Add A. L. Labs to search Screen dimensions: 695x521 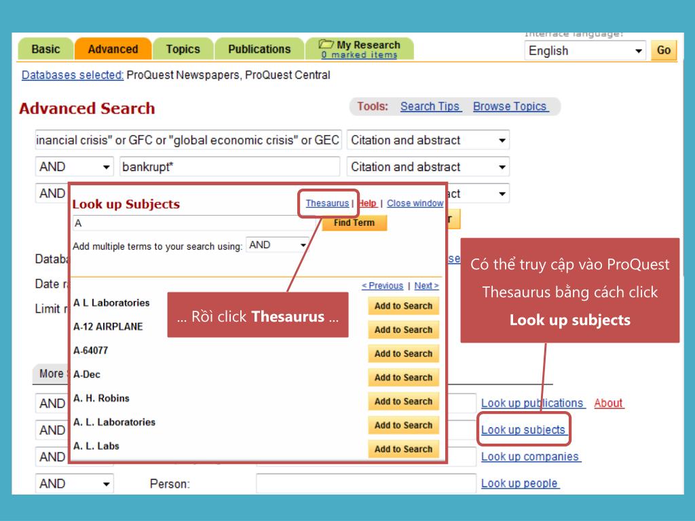pyautogui.click(x=403, y=449)
